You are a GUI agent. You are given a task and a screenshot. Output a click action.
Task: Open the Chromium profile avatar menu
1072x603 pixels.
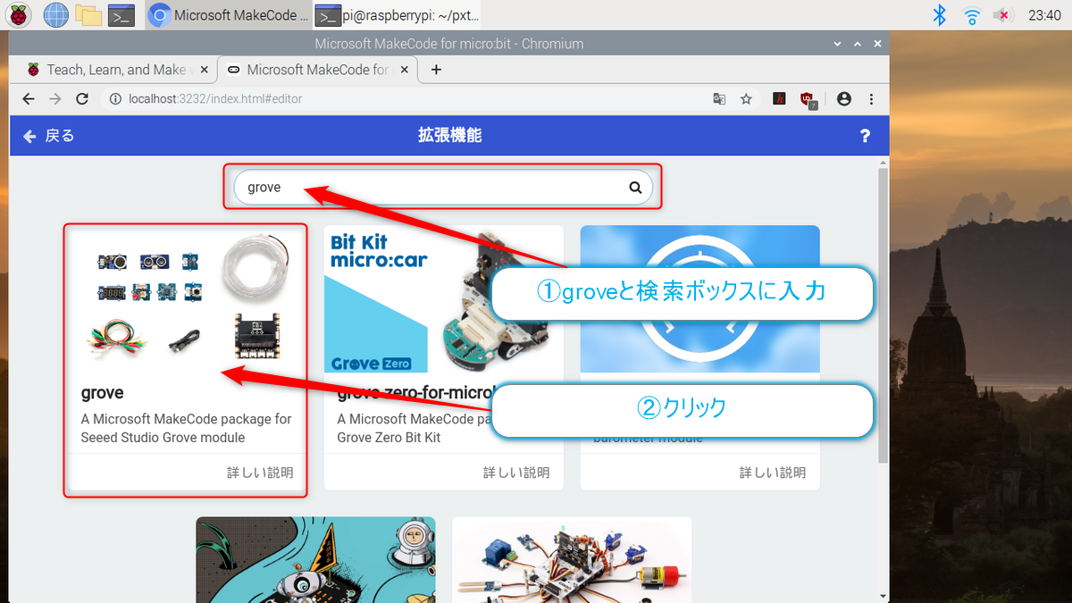point(844,99)
